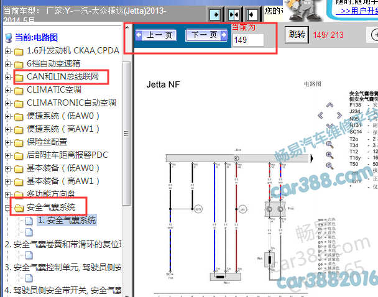Screen dimensions: 378x297
Task: Expand the CLIMATIC空调 node
Action: pos(7,90)
